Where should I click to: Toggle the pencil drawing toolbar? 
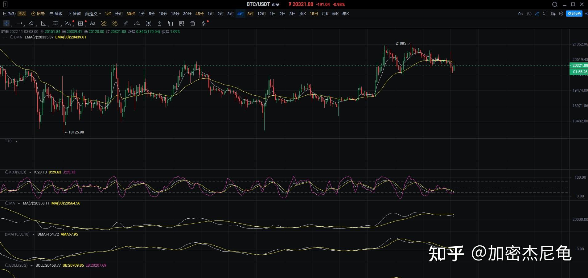tap(537, 14)
